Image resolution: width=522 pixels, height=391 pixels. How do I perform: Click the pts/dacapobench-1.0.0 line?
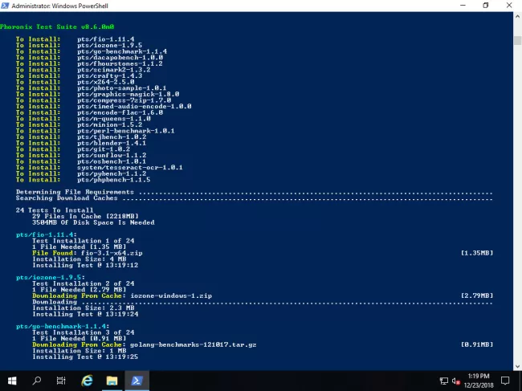89,58
